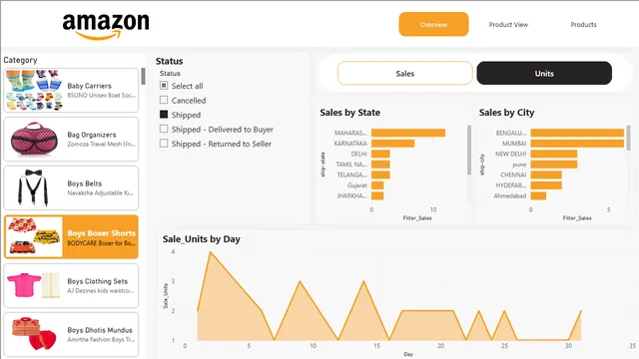This screenshot has height=359, width=639.
Task: Click the Sales by City chart title
Action: click(506, 113)
